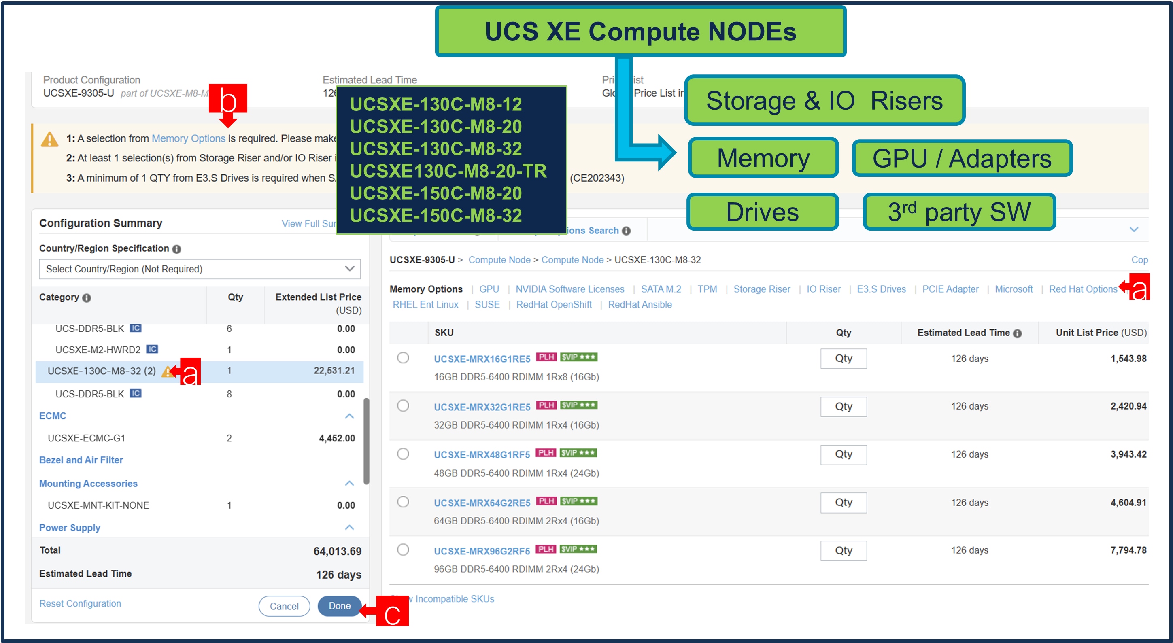Image resolution: width=1173 pixels, height=643 pixels.
Task: Switch to Storage Riser tab
Action: tap(761, 289)
